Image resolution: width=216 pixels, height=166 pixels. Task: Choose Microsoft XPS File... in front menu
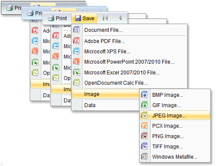[130, 52]
